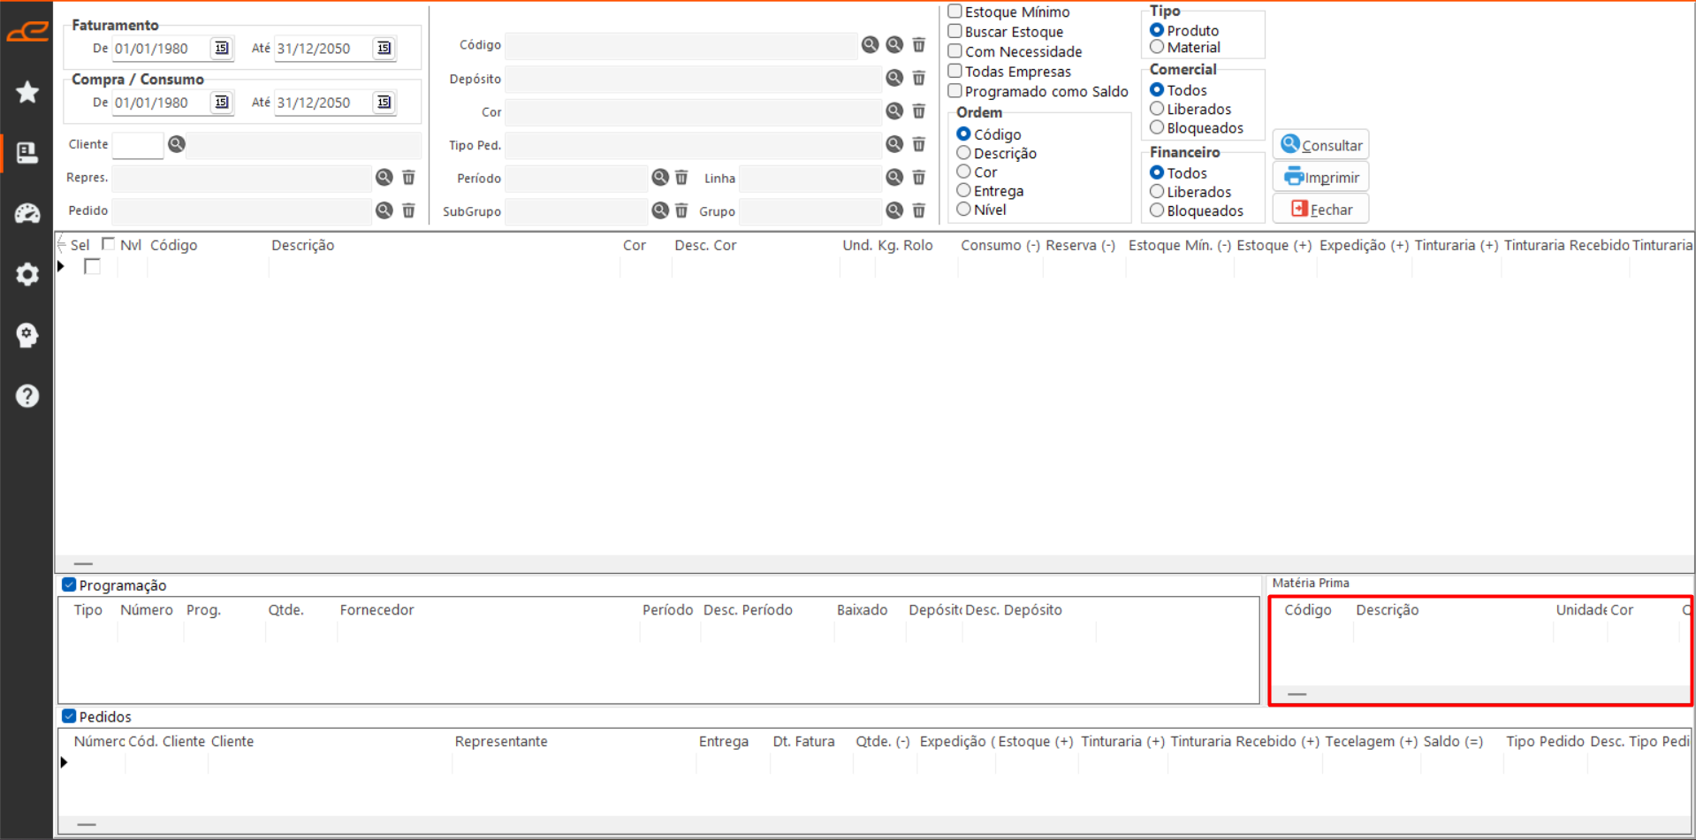Open the settings gear in sidebar
This screenshot has width=1696, height=840.
click(x=27, y=274)
